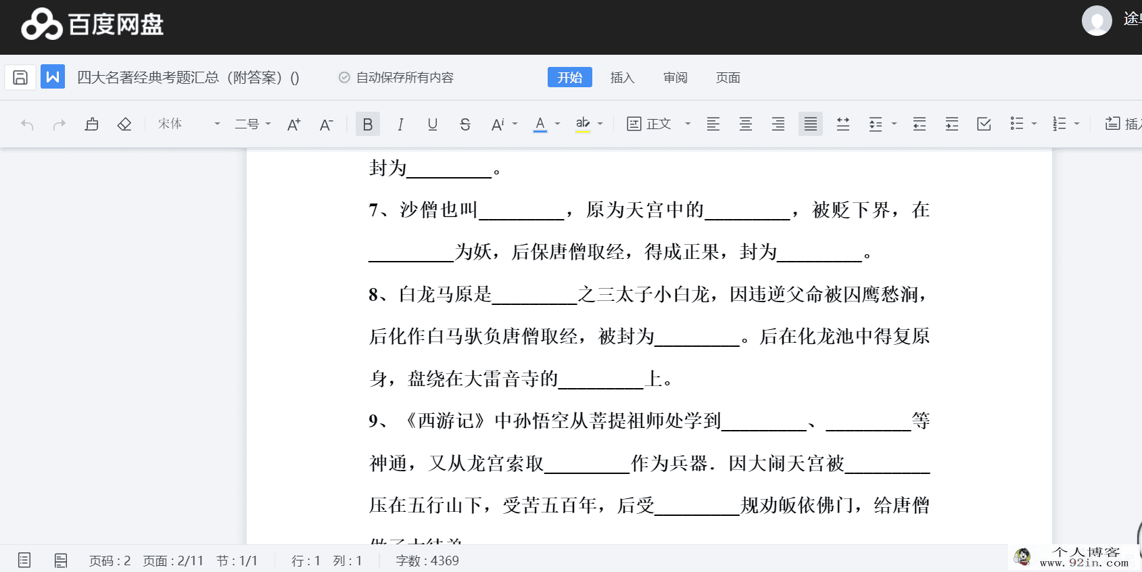Viewport: 1142px width, 572px height.
Task: Decrease font size with A- icon
Action: pyautogui.click(x=326, y=124)
